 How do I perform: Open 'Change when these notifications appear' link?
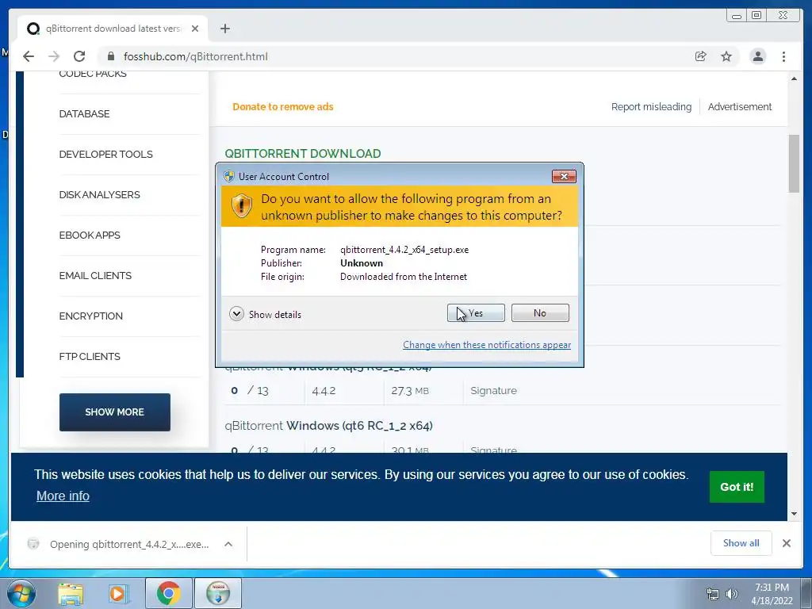487,345
